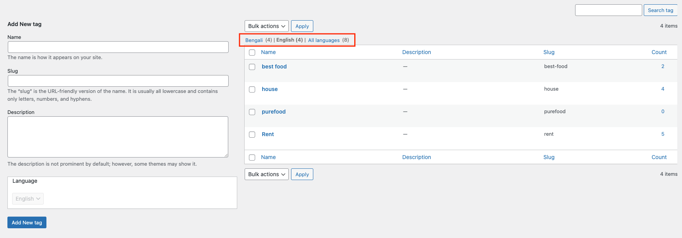The image size is (682, 238).
Task: Click into the tag Name input field
Action: [118, 47]
